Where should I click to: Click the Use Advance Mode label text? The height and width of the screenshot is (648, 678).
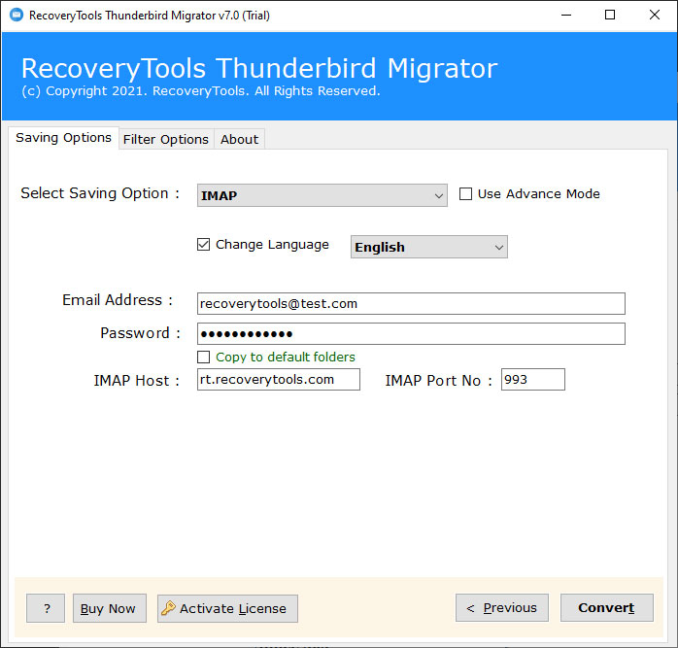coord(539,193)
